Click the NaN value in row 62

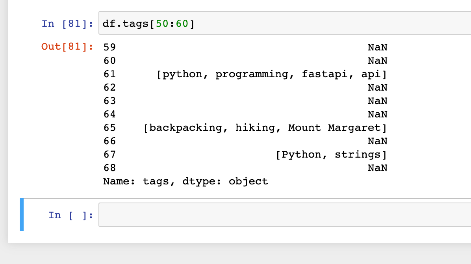377,87
